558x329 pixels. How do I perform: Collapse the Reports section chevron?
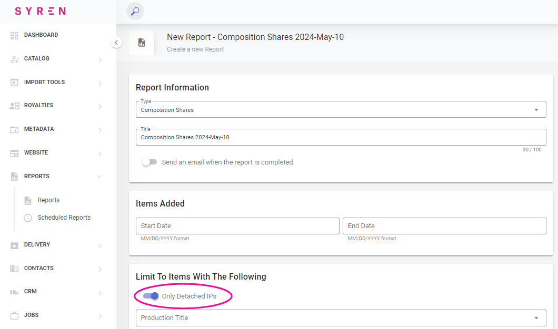pyautogui.click(x=100, y=177)
